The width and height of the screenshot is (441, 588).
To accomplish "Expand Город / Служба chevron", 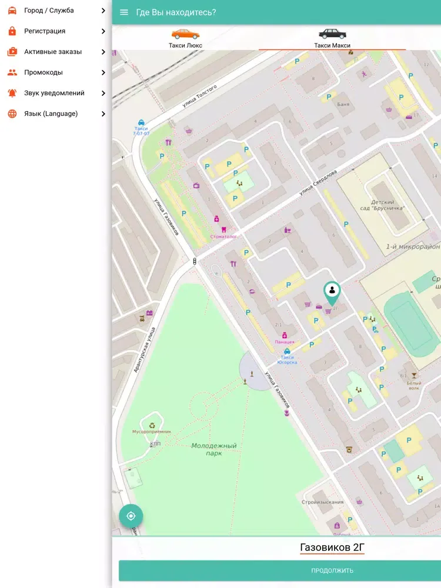I will click(x=103, y=11).
